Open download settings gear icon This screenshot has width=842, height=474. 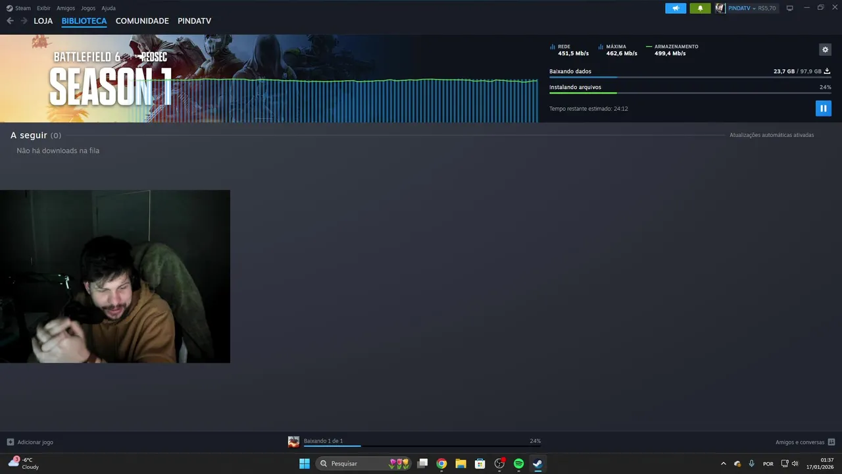point(826,49)
